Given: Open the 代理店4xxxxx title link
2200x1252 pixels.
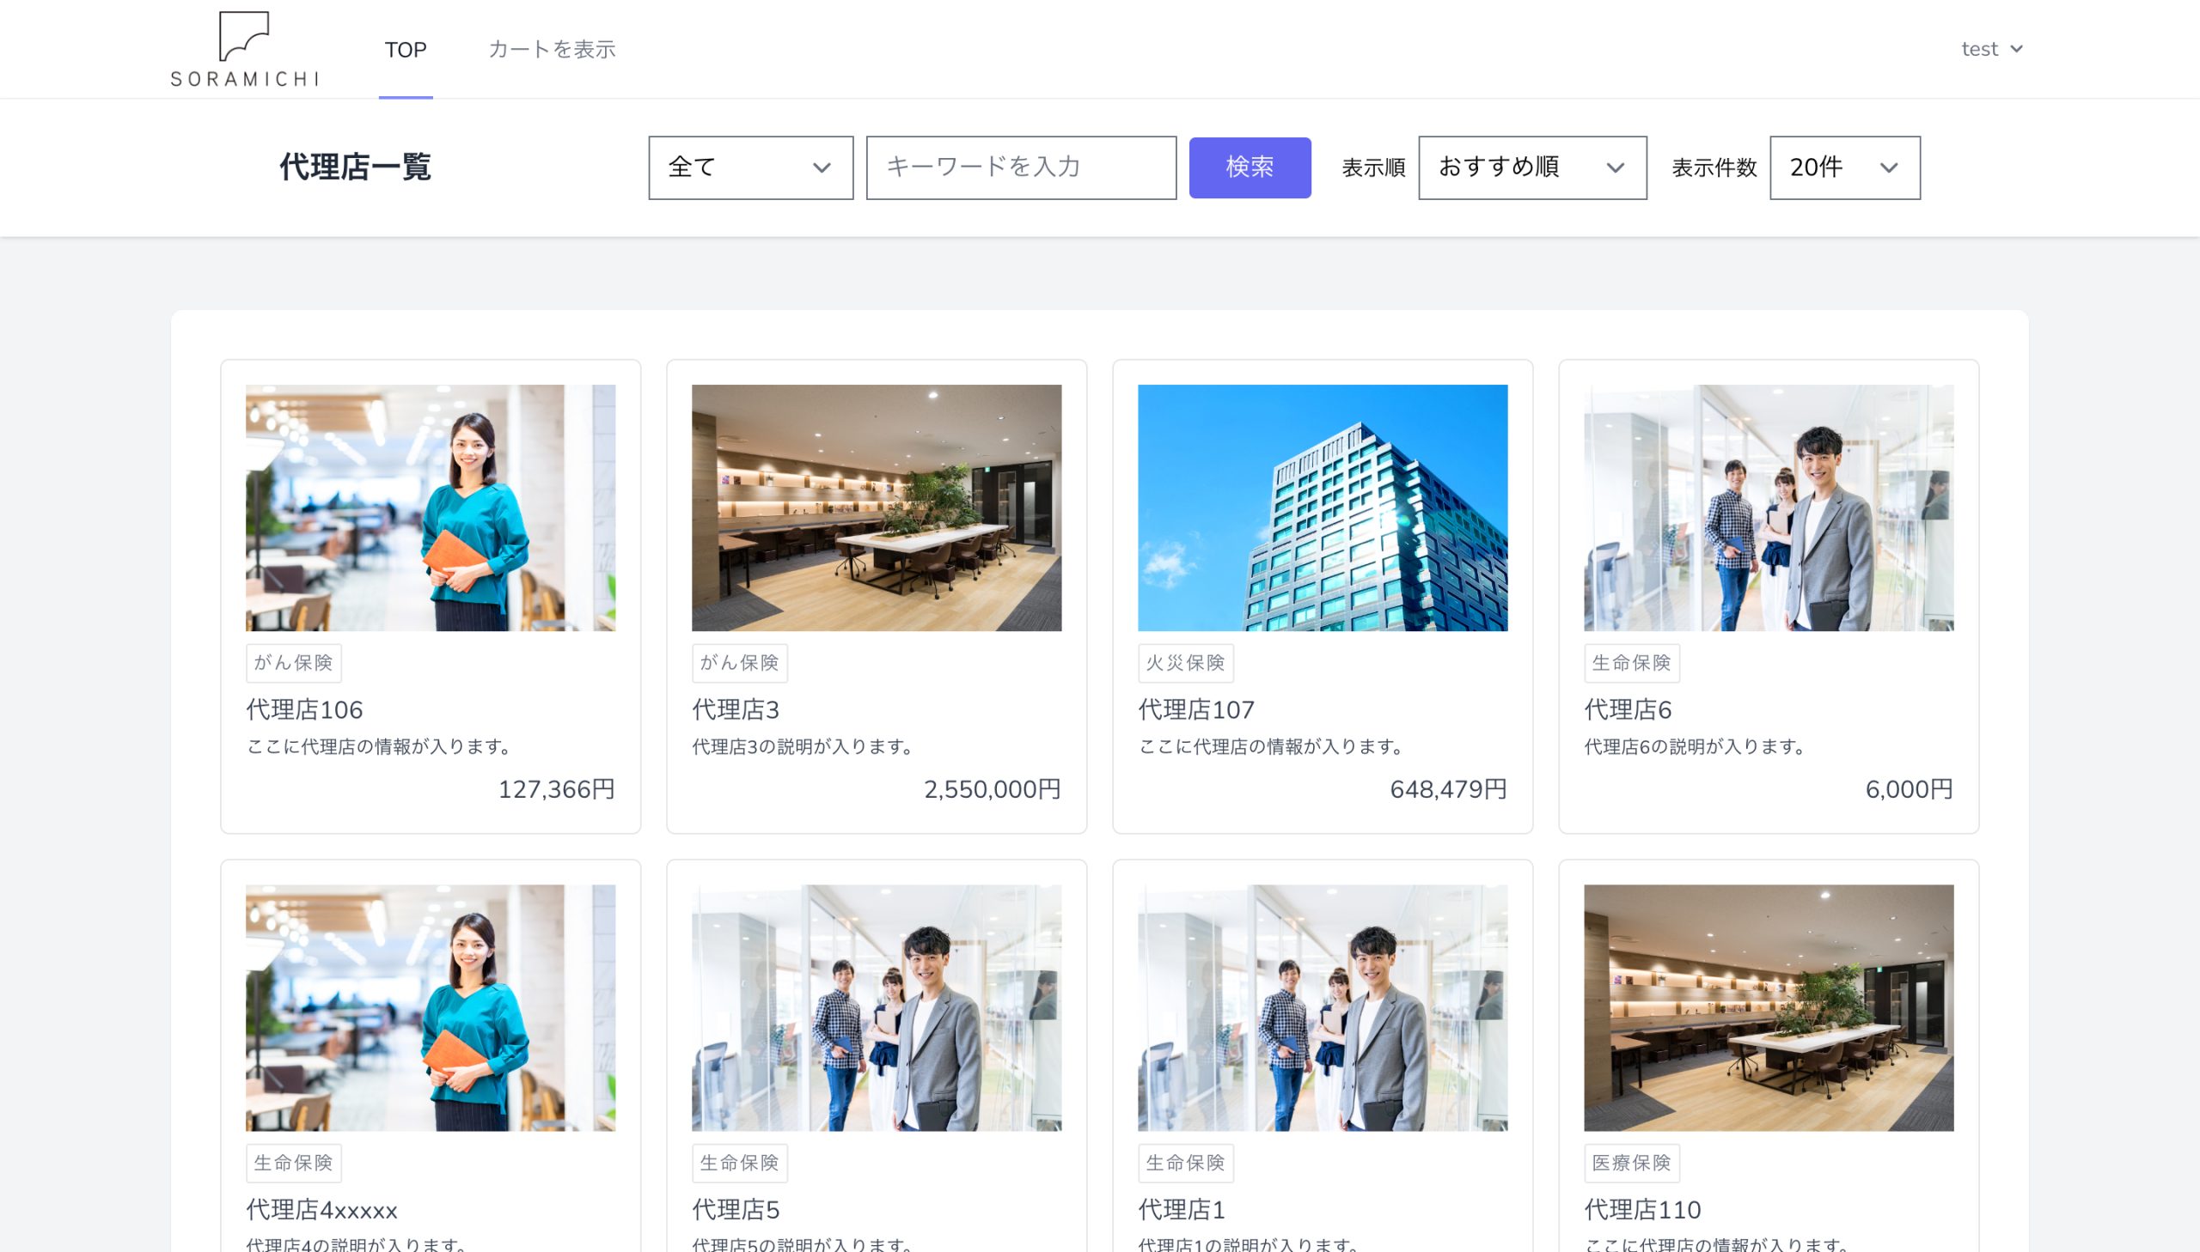Looking at the screenshot, I should [321, 1210].
